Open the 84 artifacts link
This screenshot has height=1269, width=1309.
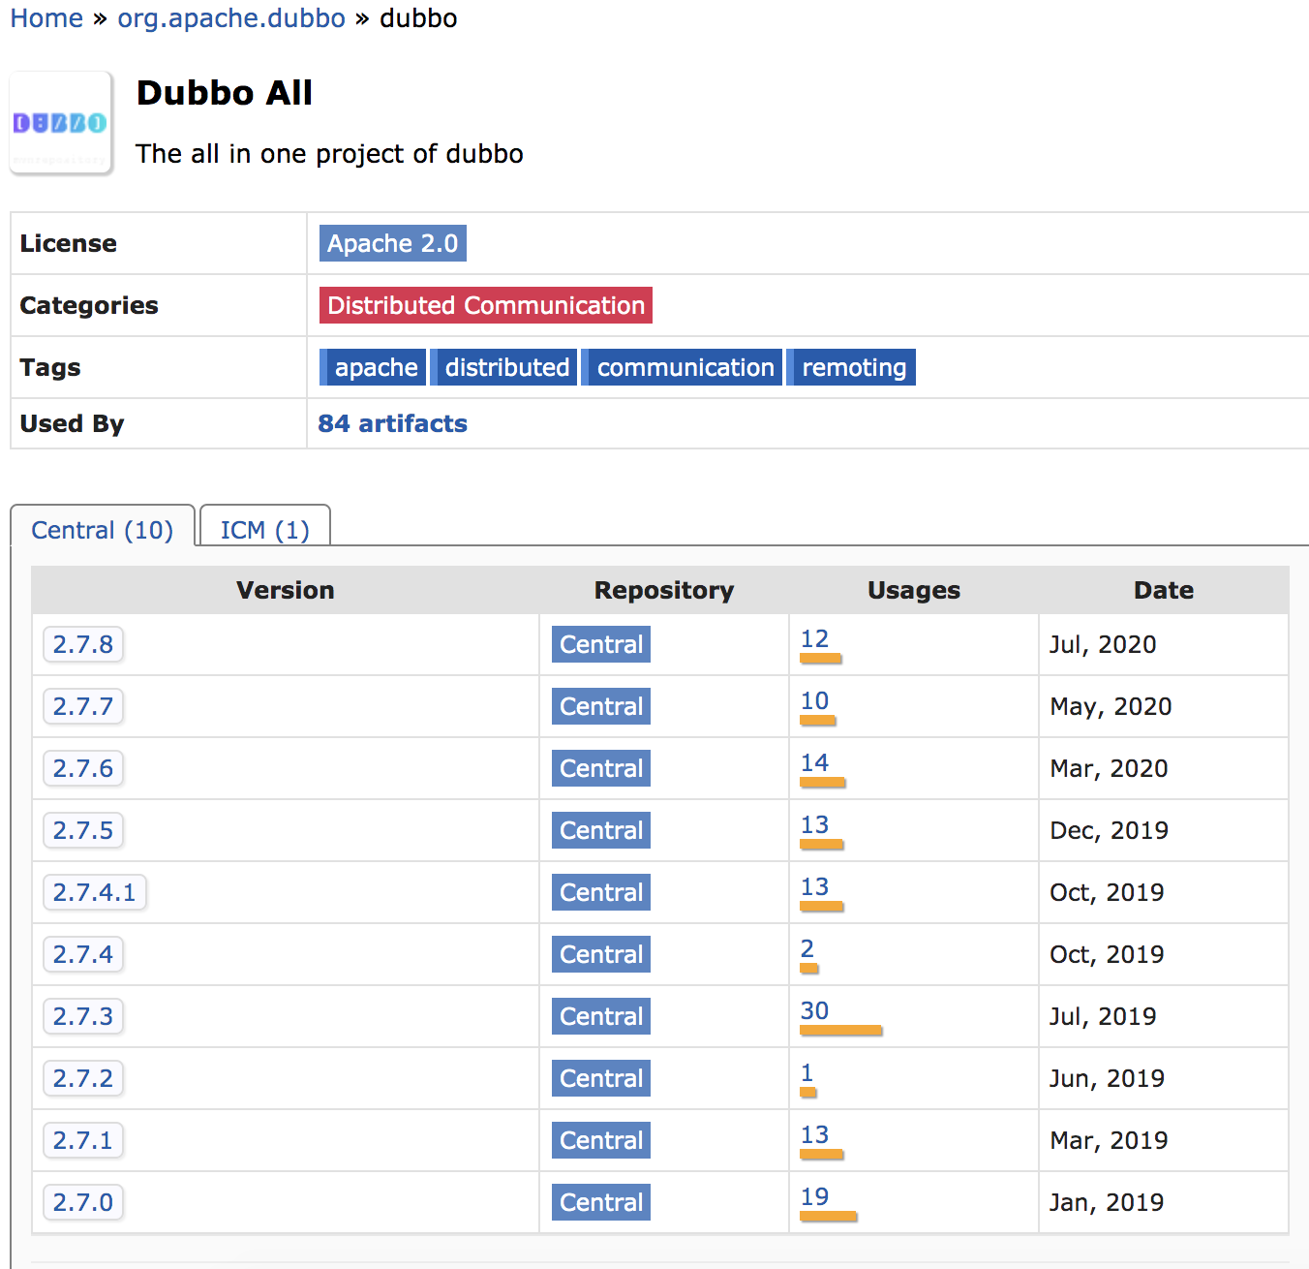(392, 423)
